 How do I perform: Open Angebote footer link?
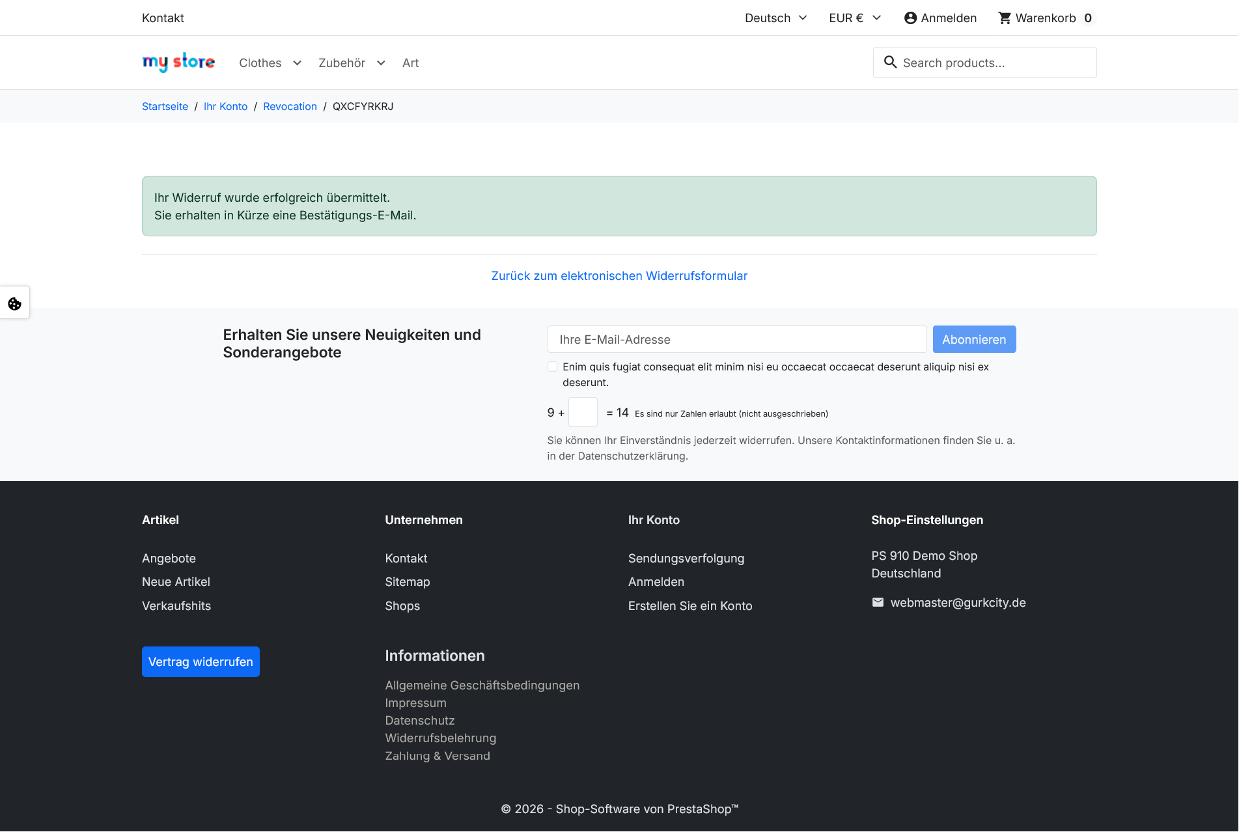pos(169,559)
